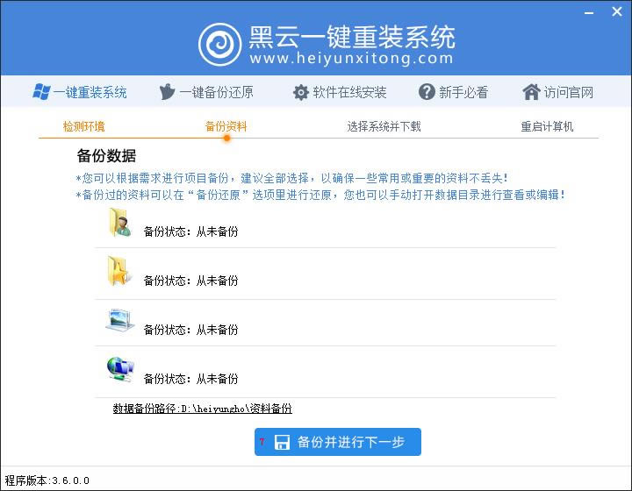Click the second blue tip about 备份还原
The width and height of the screenshot is (632, 491).
point(320,195)
